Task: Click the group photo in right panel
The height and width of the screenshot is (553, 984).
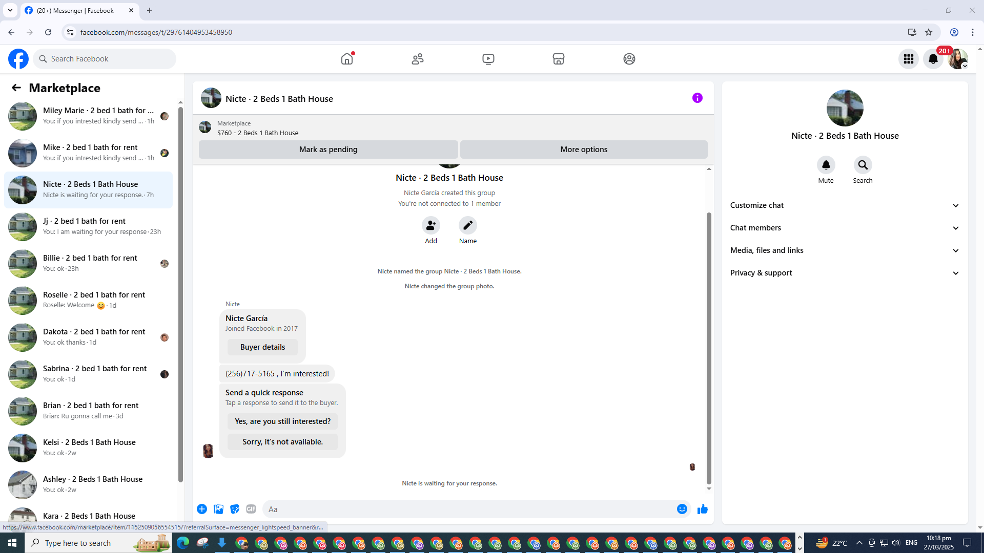Action: click(845, 108)
